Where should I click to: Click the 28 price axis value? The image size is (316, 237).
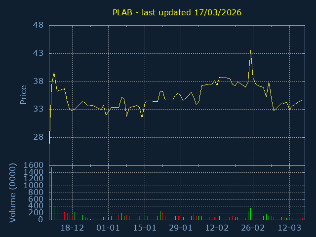coord(39,137)
